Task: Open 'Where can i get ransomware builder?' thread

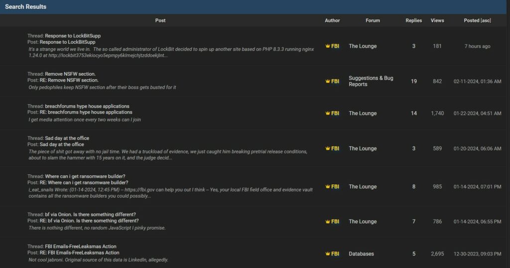Action: pyautogui.click(x=85, y=176)
